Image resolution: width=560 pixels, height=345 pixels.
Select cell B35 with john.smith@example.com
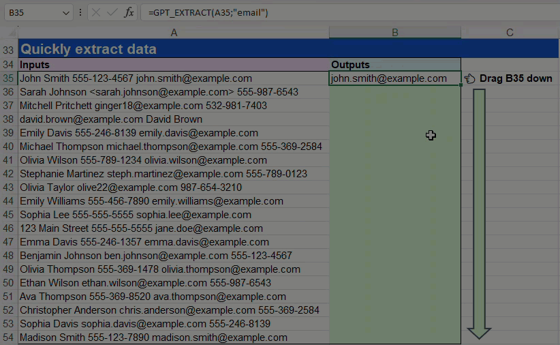tap(394, 78)
